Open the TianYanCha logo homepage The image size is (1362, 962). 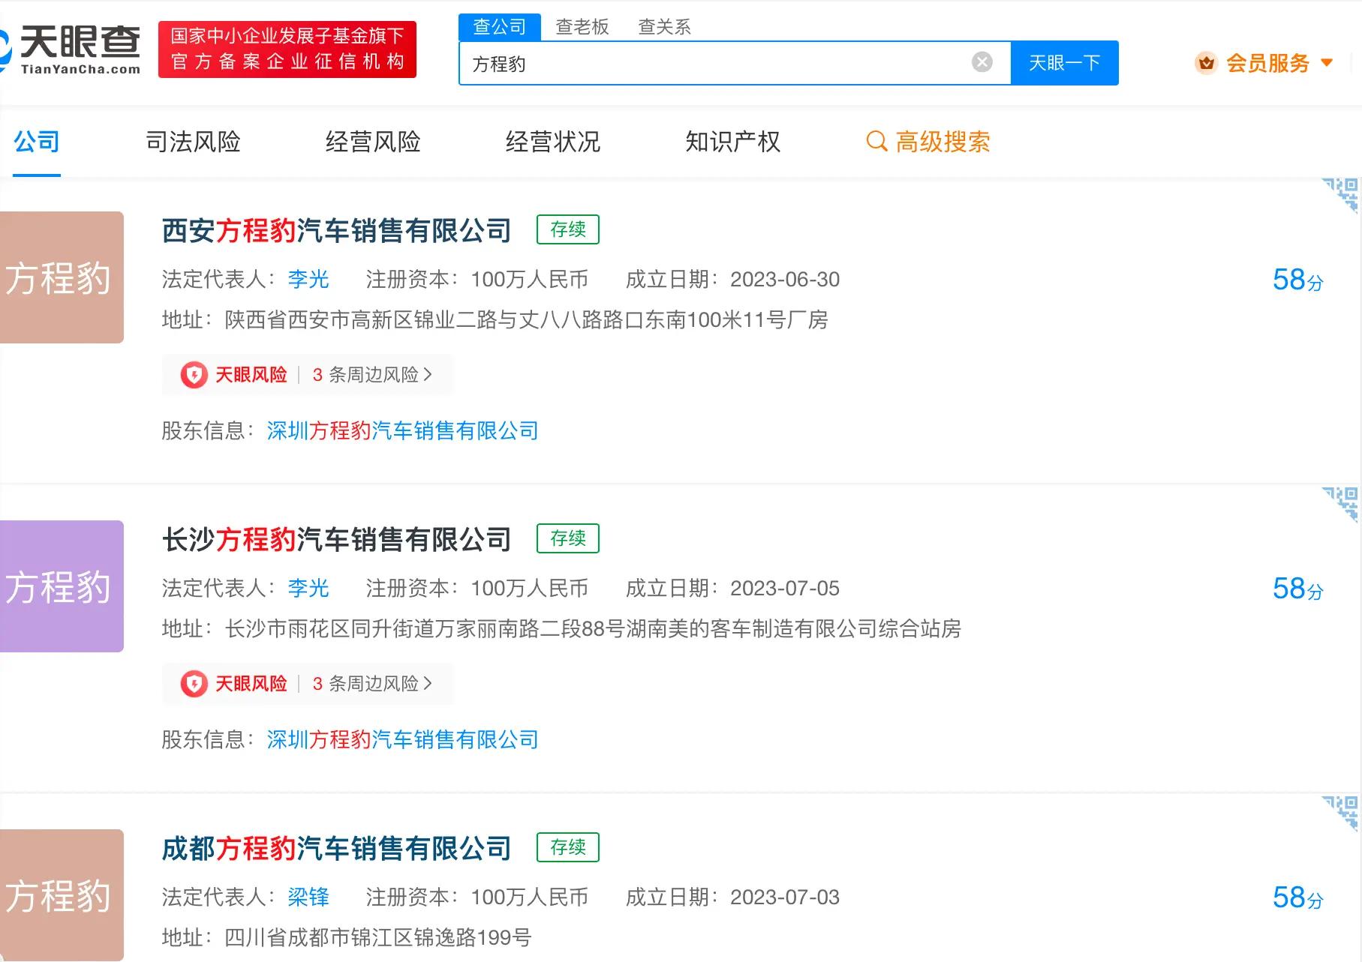pyautogui.click(x=71, y=49)
